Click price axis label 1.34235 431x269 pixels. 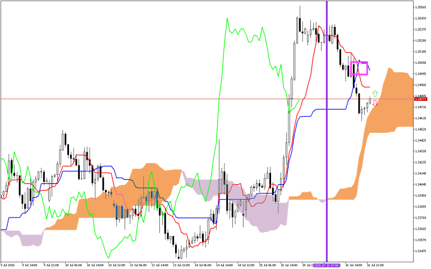[x=420, y=162]
